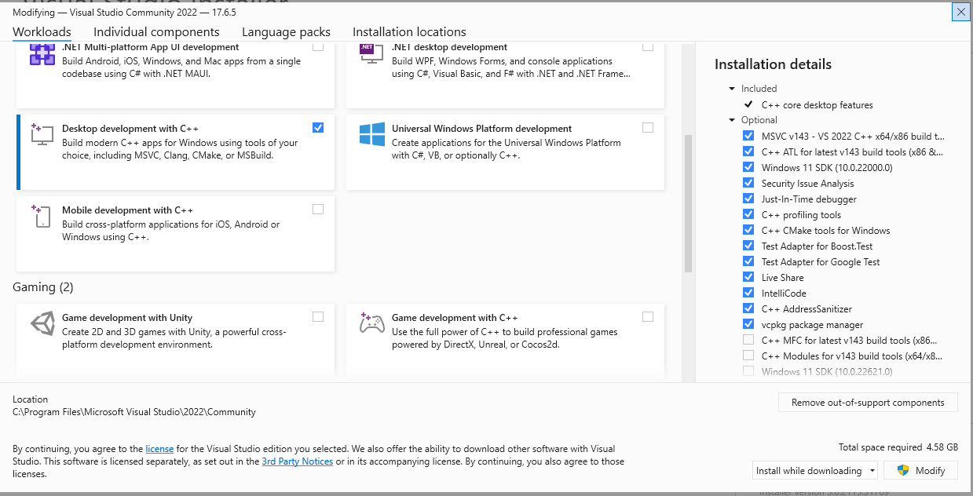Click the Game development with C++ gamepad icon

click(371, 323)
